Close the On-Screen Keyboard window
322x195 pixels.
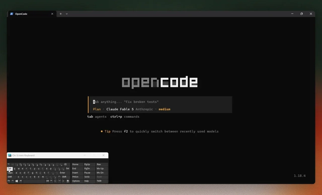pos(103,155)
